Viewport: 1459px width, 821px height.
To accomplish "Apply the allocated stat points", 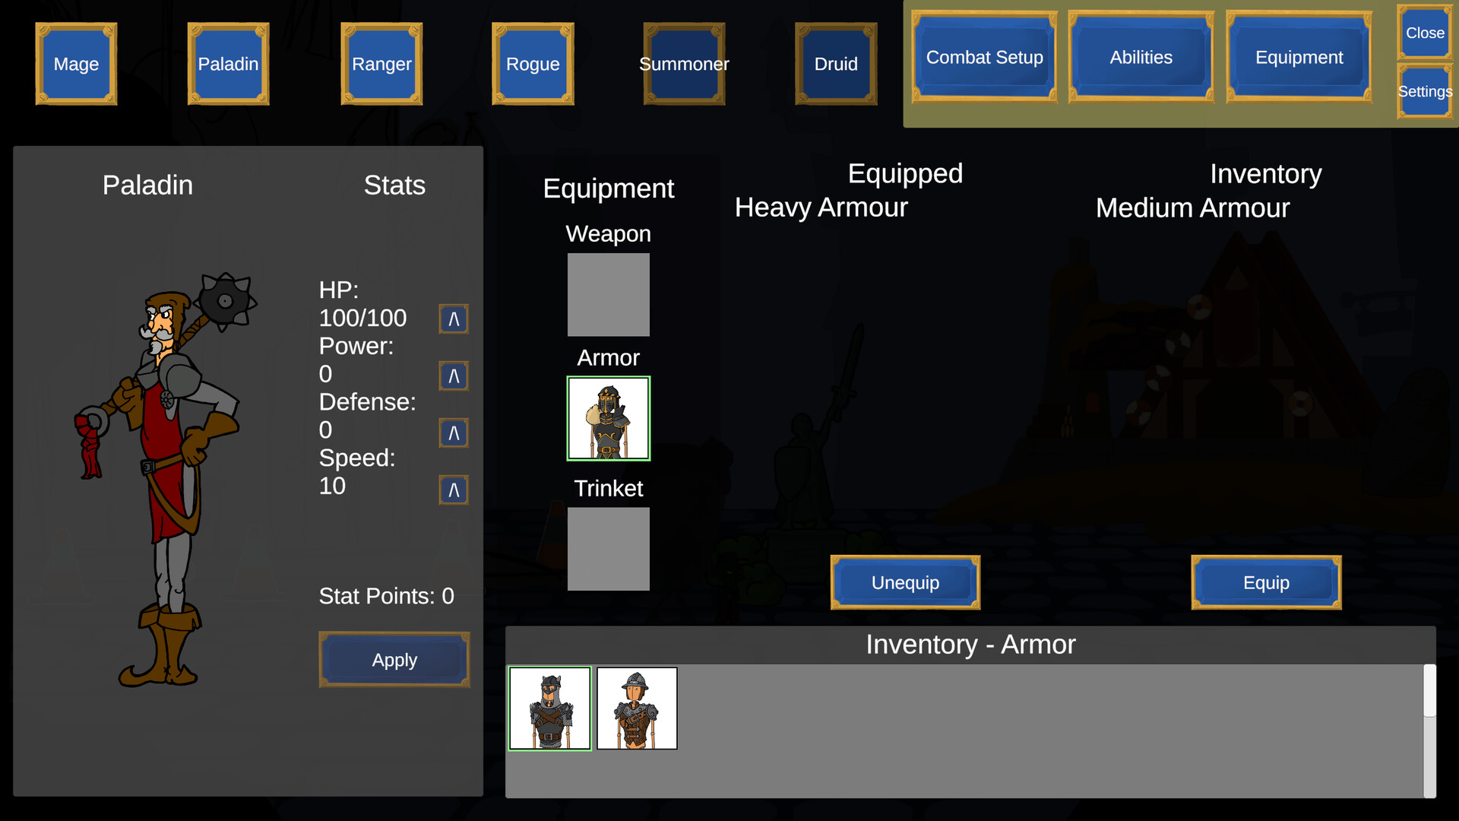I will [x=394, y=659].
